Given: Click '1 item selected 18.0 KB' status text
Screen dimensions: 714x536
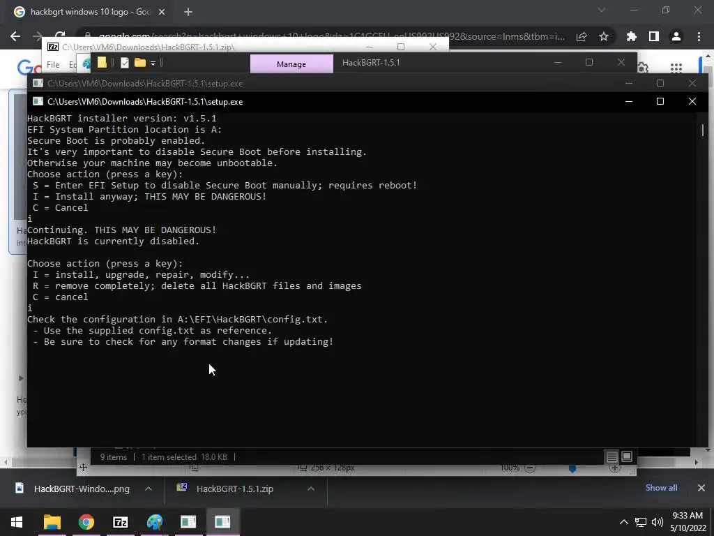Looking at the screenshot, I should coord(184,457).
